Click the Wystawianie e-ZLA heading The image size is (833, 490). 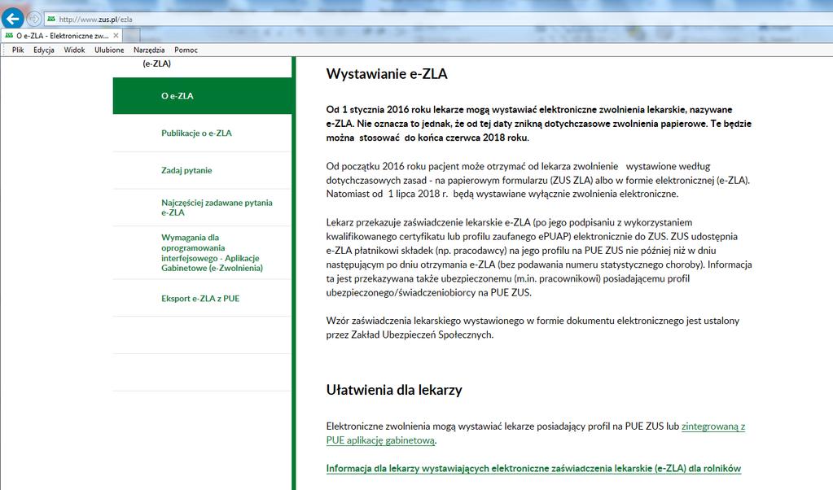387,74
